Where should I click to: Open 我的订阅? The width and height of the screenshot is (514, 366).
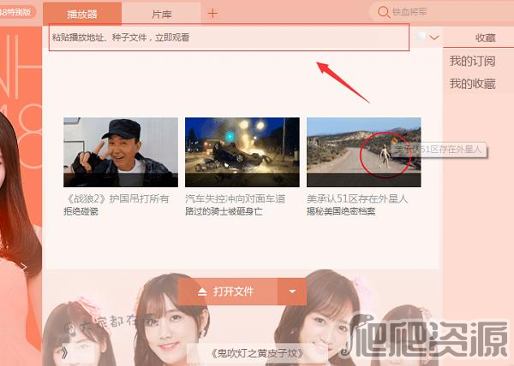pos(472,62)
